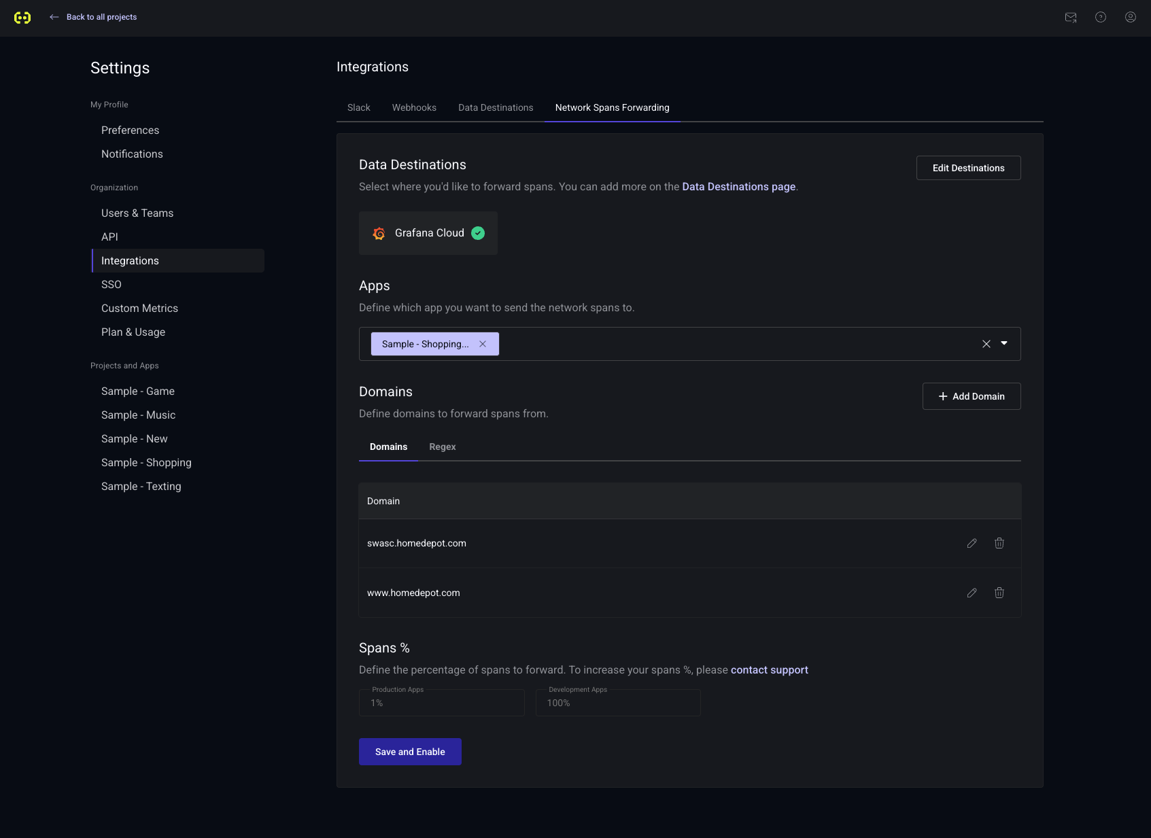
Task: Go to Custom Metrics in sidebar
Action: pyautogui.click(x=139, y=309)
